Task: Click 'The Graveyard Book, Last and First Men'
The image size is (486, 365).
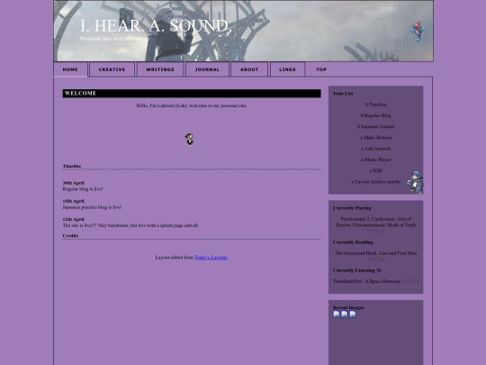Action: point(375,253)
